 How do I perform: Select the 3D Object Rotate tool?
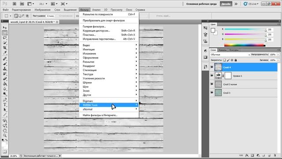[5, 121]
